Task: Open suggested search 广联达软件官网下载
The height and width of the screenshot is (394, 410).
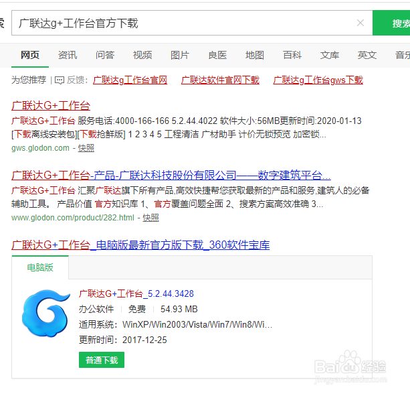Action: click(220, 80)
